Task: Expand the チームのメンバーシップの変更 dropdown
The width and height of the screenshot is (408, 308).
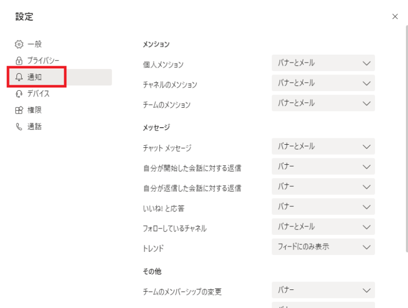Action: (x=323, y=290)
